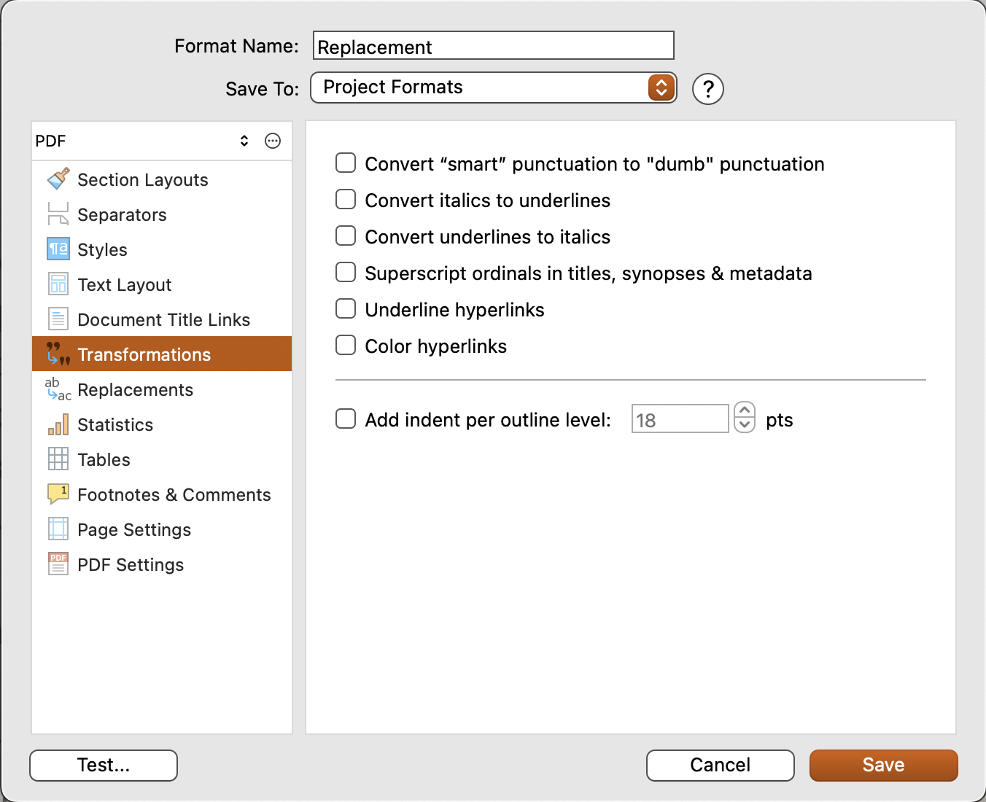The image size is (986, 802).
Task: Select Document Title Links in the sidebar
Action: pyautogui.click(x=162, y=319)
